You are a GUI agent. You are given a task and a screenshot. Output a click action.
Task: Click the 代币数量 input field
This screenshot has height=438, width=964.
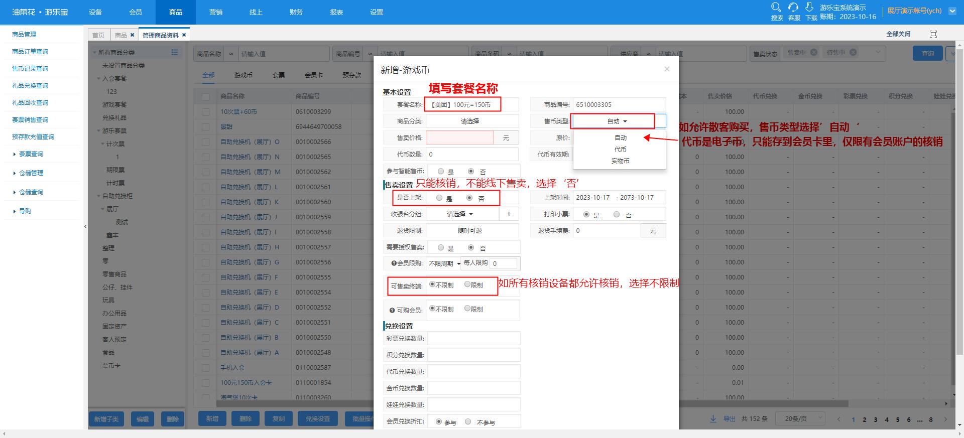point(472,154)
